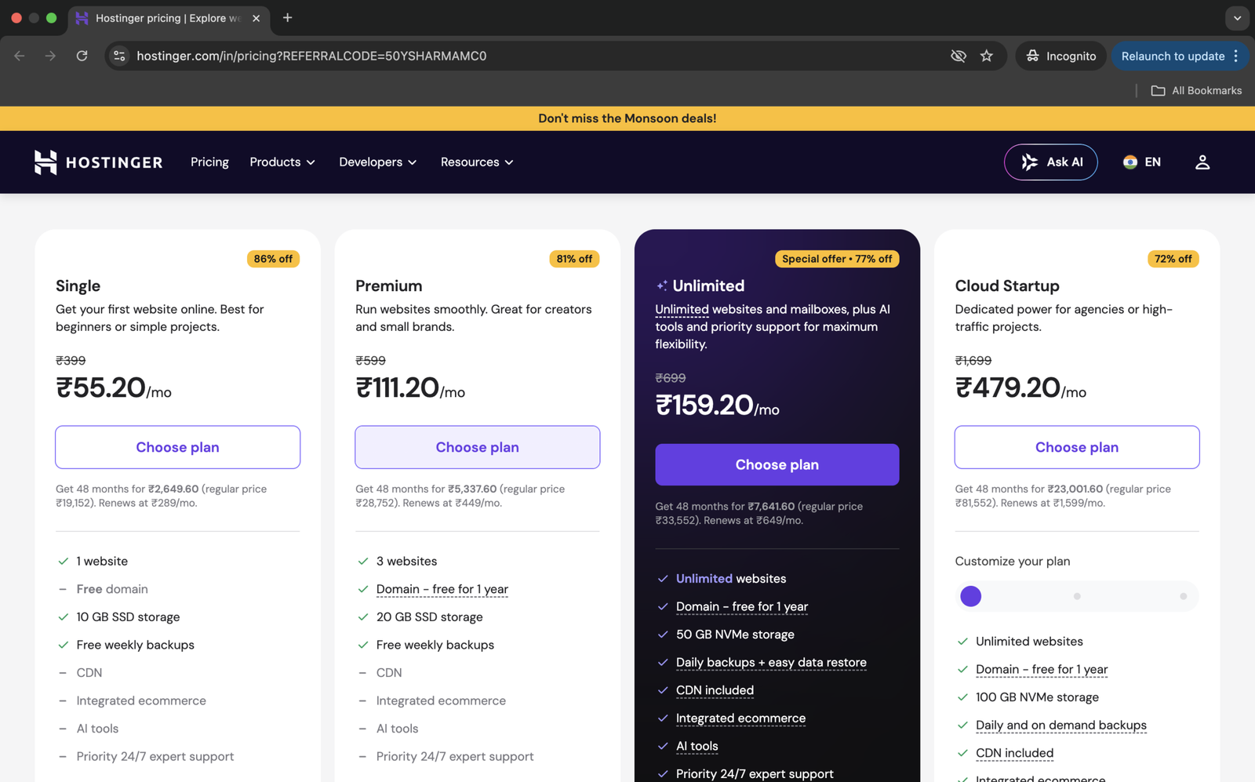
Task: Click Unlimited's 'AI tools' link
Action: [697, 746]
